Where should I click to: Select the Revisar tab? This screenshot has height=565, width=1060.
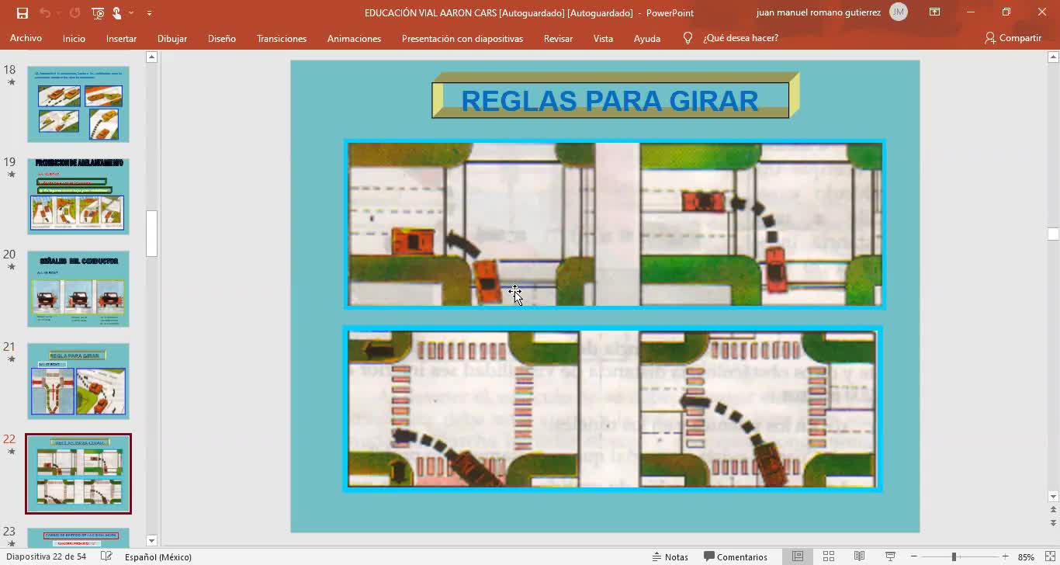(558, 38)
